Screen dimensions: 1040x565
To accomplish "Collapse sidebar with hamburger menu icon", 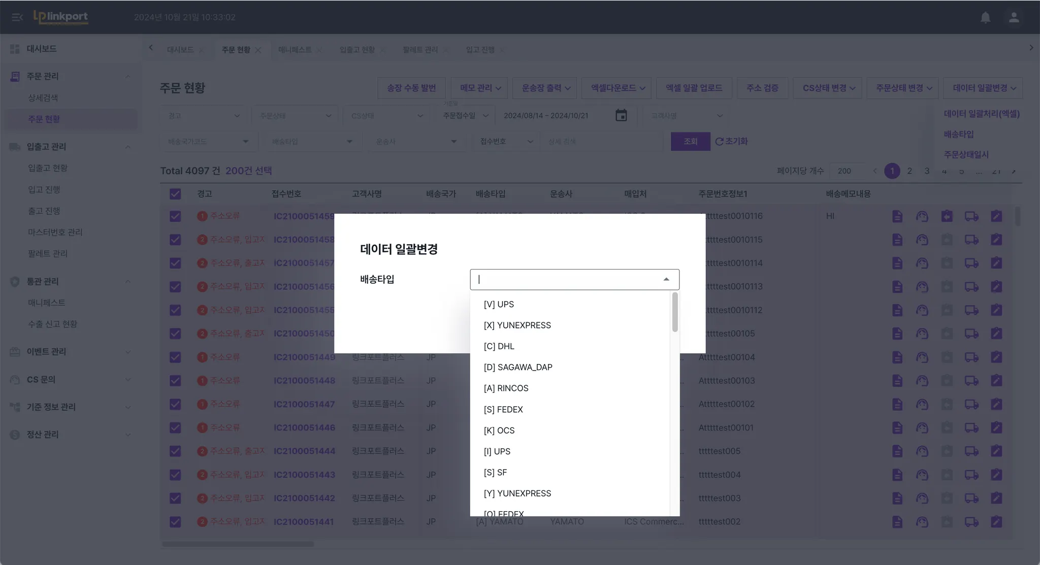I will pyautogui.click(x=17, y=17).
